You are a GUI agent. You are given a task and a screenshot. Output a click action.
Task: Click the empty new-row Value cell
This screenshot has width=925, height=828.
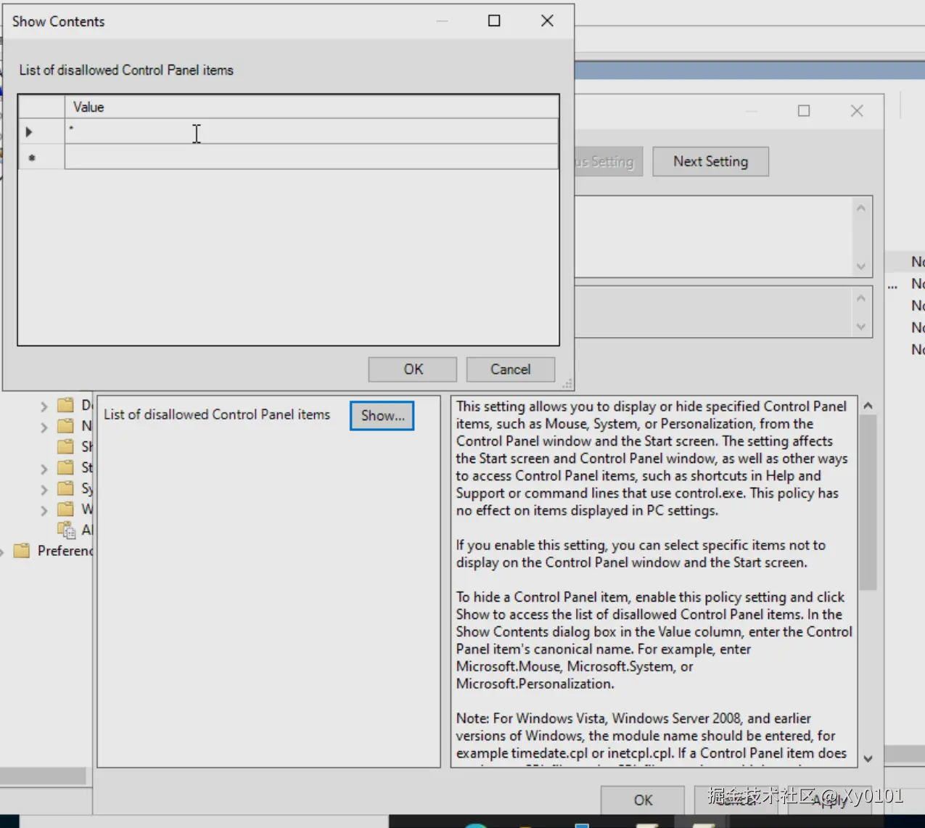pyautogui.click(x=311, y=157)
